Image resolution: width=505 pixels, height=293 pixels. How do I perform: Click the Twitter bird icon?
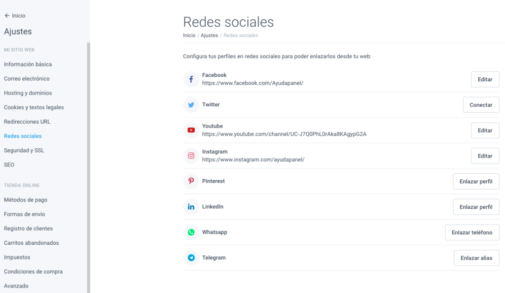pyautogui.click(x=191, y=105)
